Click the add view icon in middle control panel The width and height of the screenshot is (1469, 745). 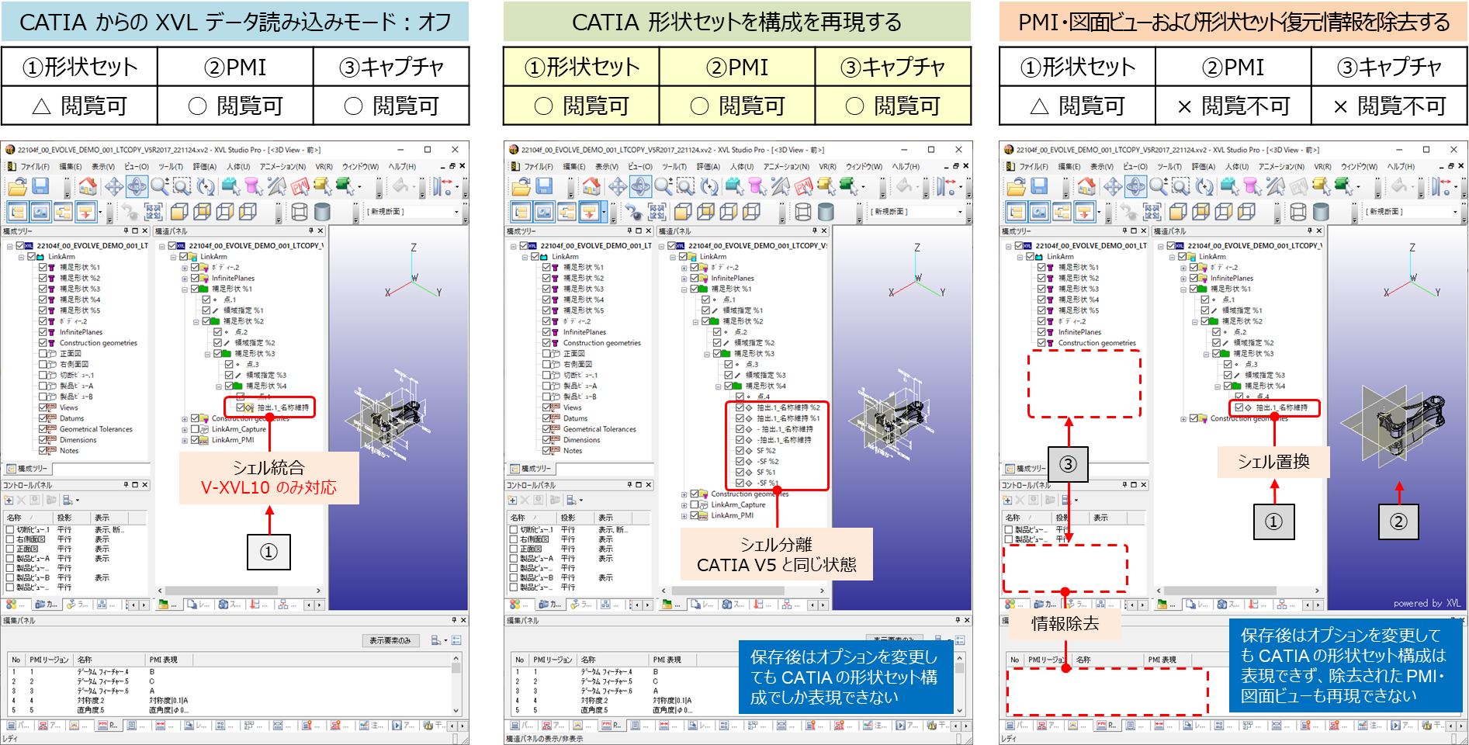pos(512,501)
